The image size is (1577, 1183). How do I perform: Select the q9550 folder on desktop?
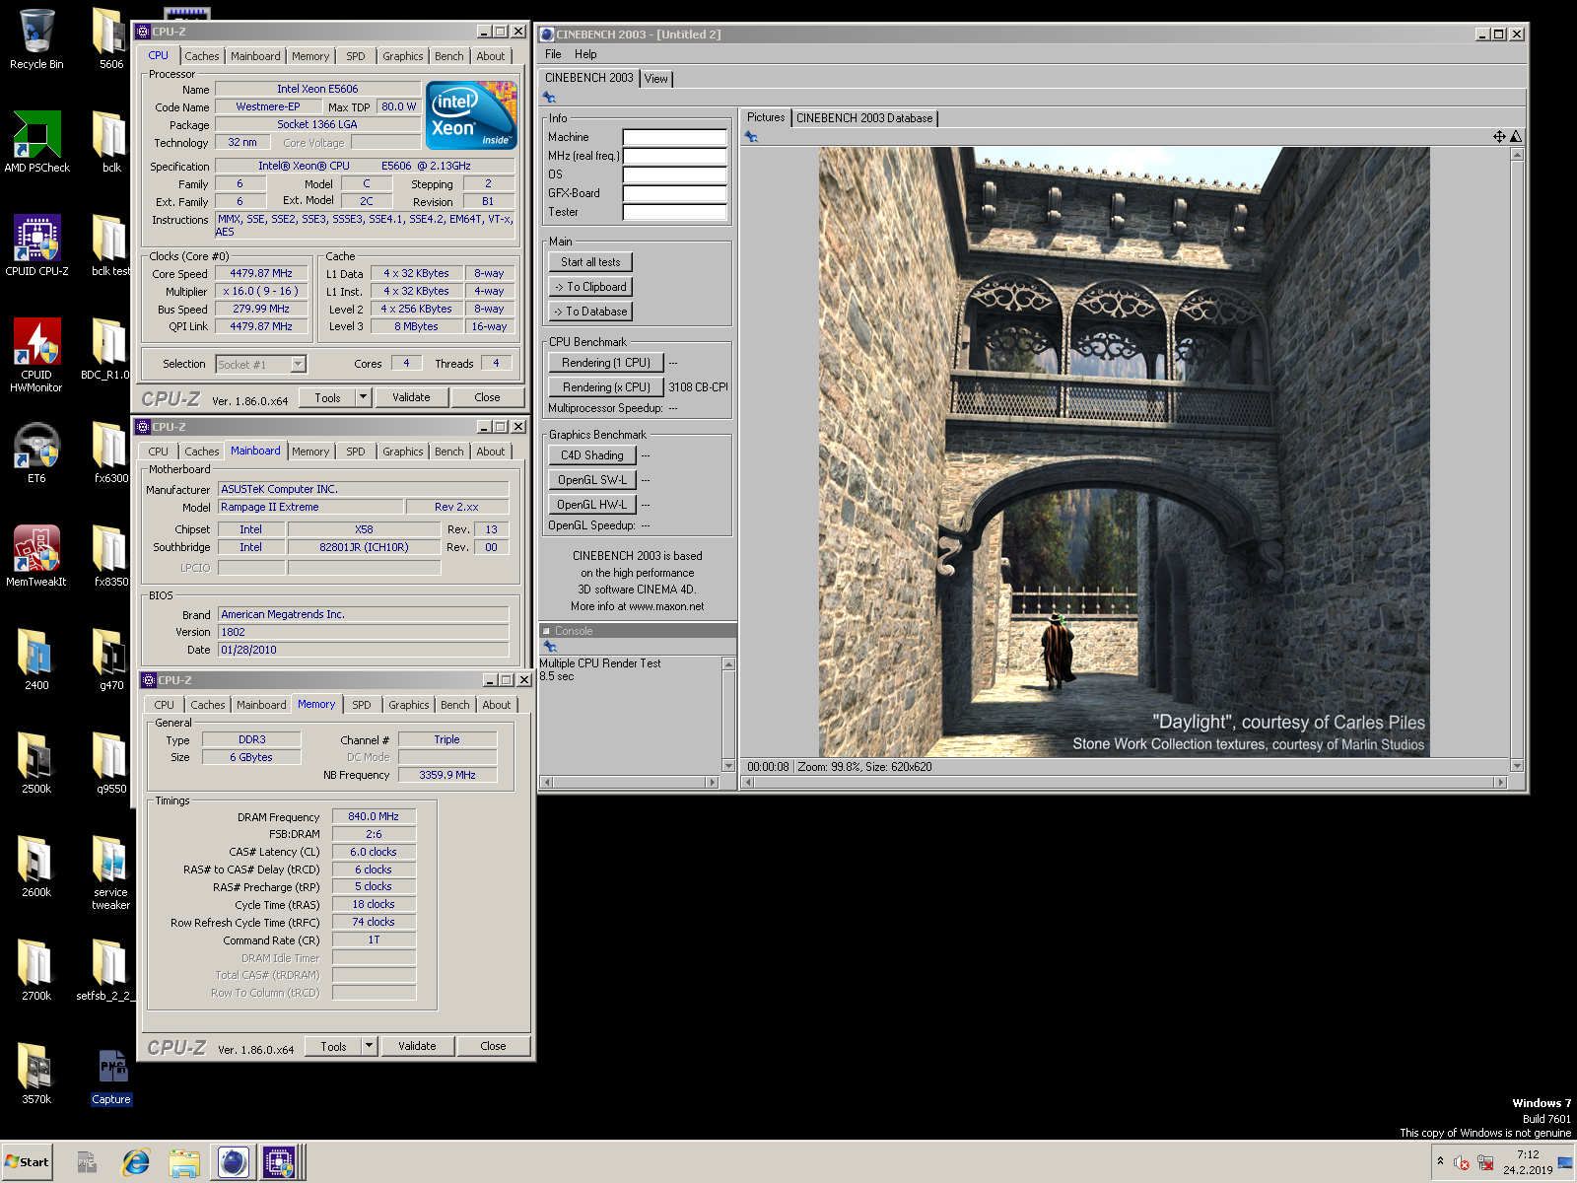[x=111, y=764]
